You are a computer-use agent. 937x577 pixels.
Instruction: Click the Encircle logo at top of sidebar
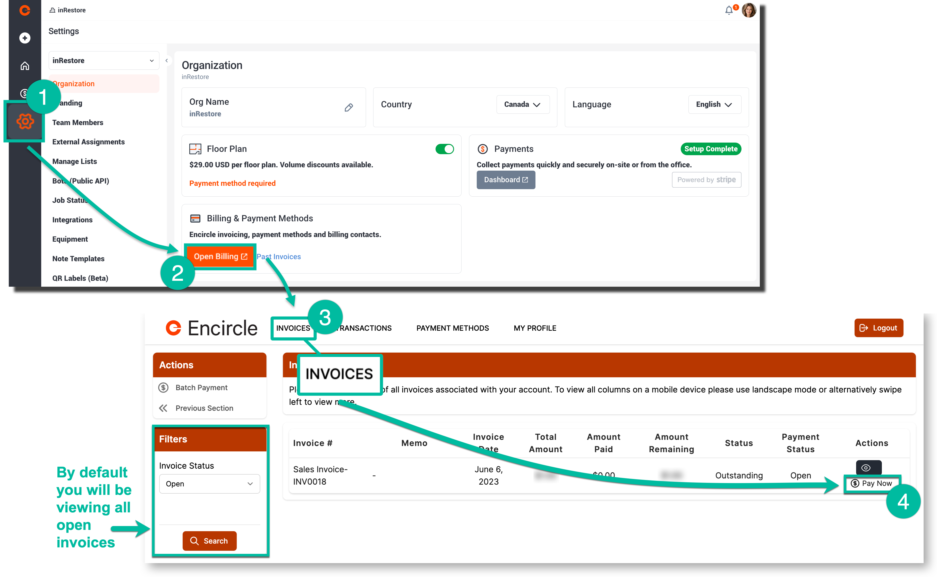point(25,10)
